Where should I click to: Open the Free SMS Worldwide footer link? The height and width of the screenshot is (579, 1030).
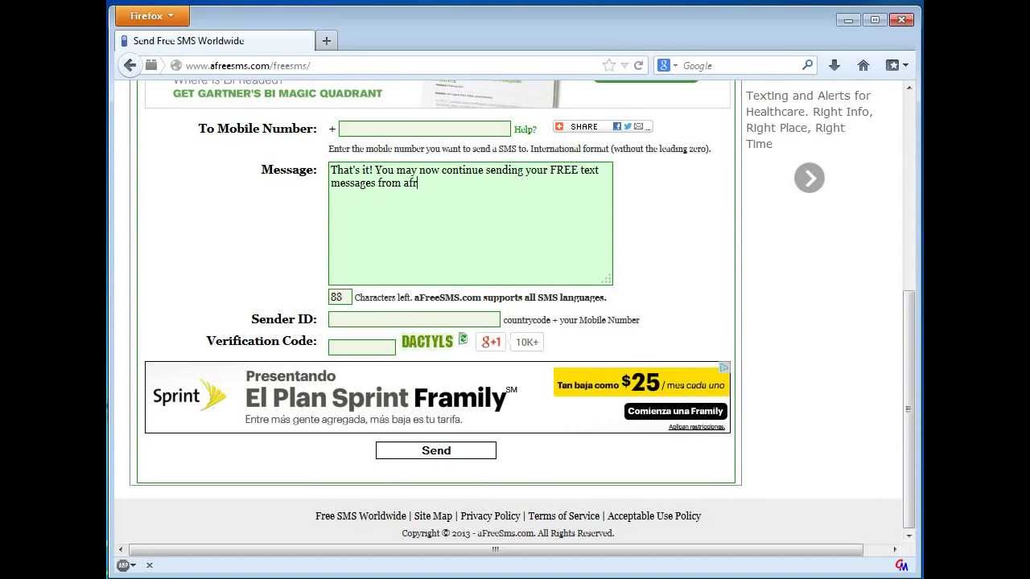pyautogui.click(x=360, y=516)
